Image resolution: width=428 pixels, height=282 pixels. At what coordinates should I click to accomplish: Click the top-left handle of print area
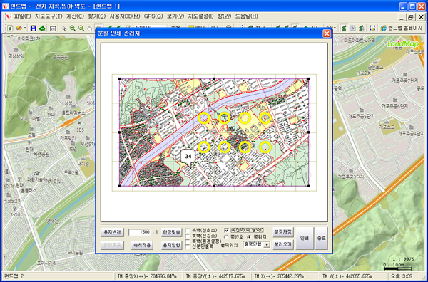[119, 79]
